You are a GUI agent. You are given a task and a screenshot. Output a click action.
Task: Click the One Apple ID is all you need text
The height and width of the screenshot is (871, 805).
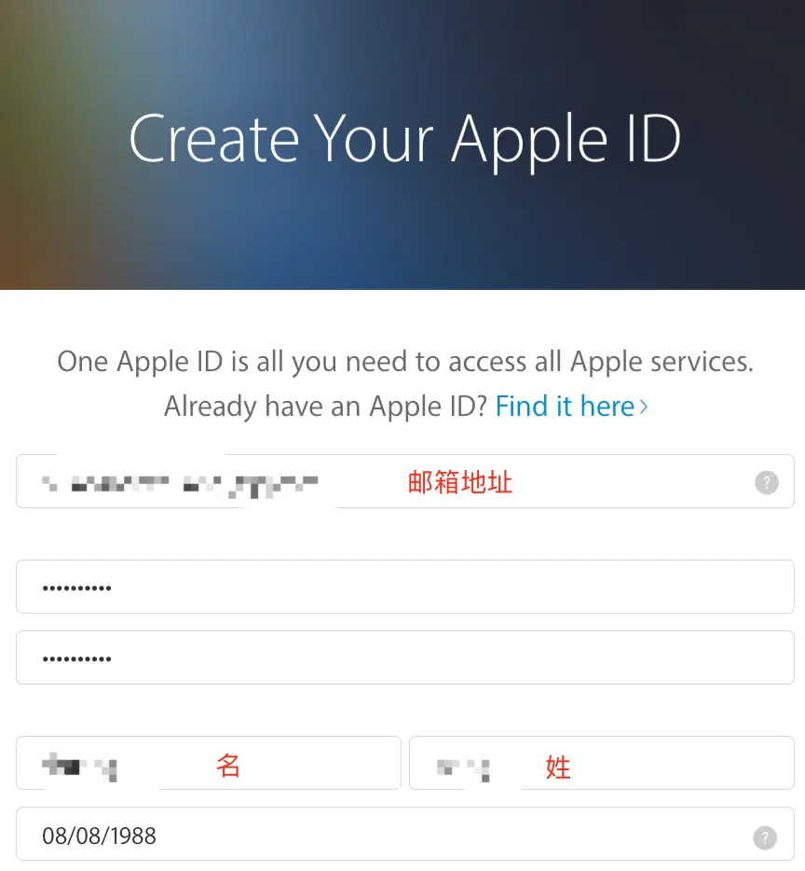click(405, 362)
